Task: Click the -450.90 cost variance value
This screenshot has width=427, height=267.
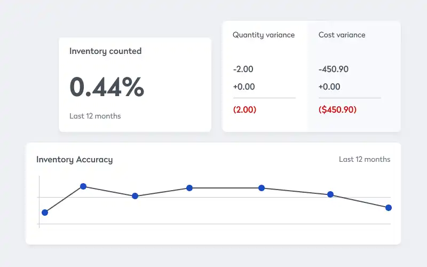Action: tap(334, 69)
